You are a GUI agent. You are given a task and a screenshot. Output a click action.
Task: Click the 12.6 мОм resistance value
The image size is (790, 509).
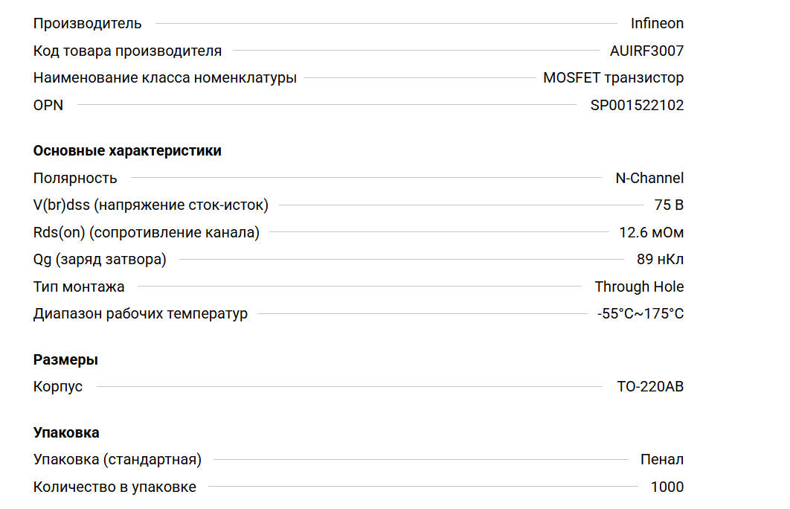(651, 232)
